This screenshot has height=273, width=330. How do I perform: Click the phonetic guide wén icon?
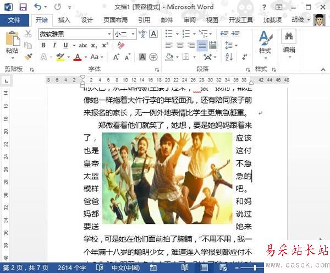[x=142, y=34]
